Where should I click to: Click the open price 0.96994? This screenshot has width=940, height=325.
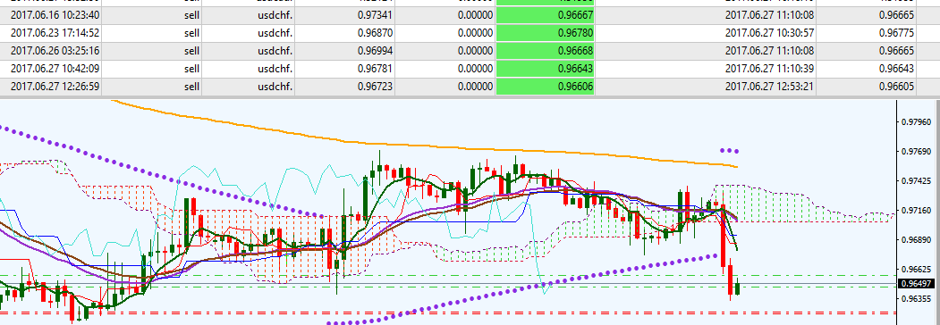pos(376,50)
